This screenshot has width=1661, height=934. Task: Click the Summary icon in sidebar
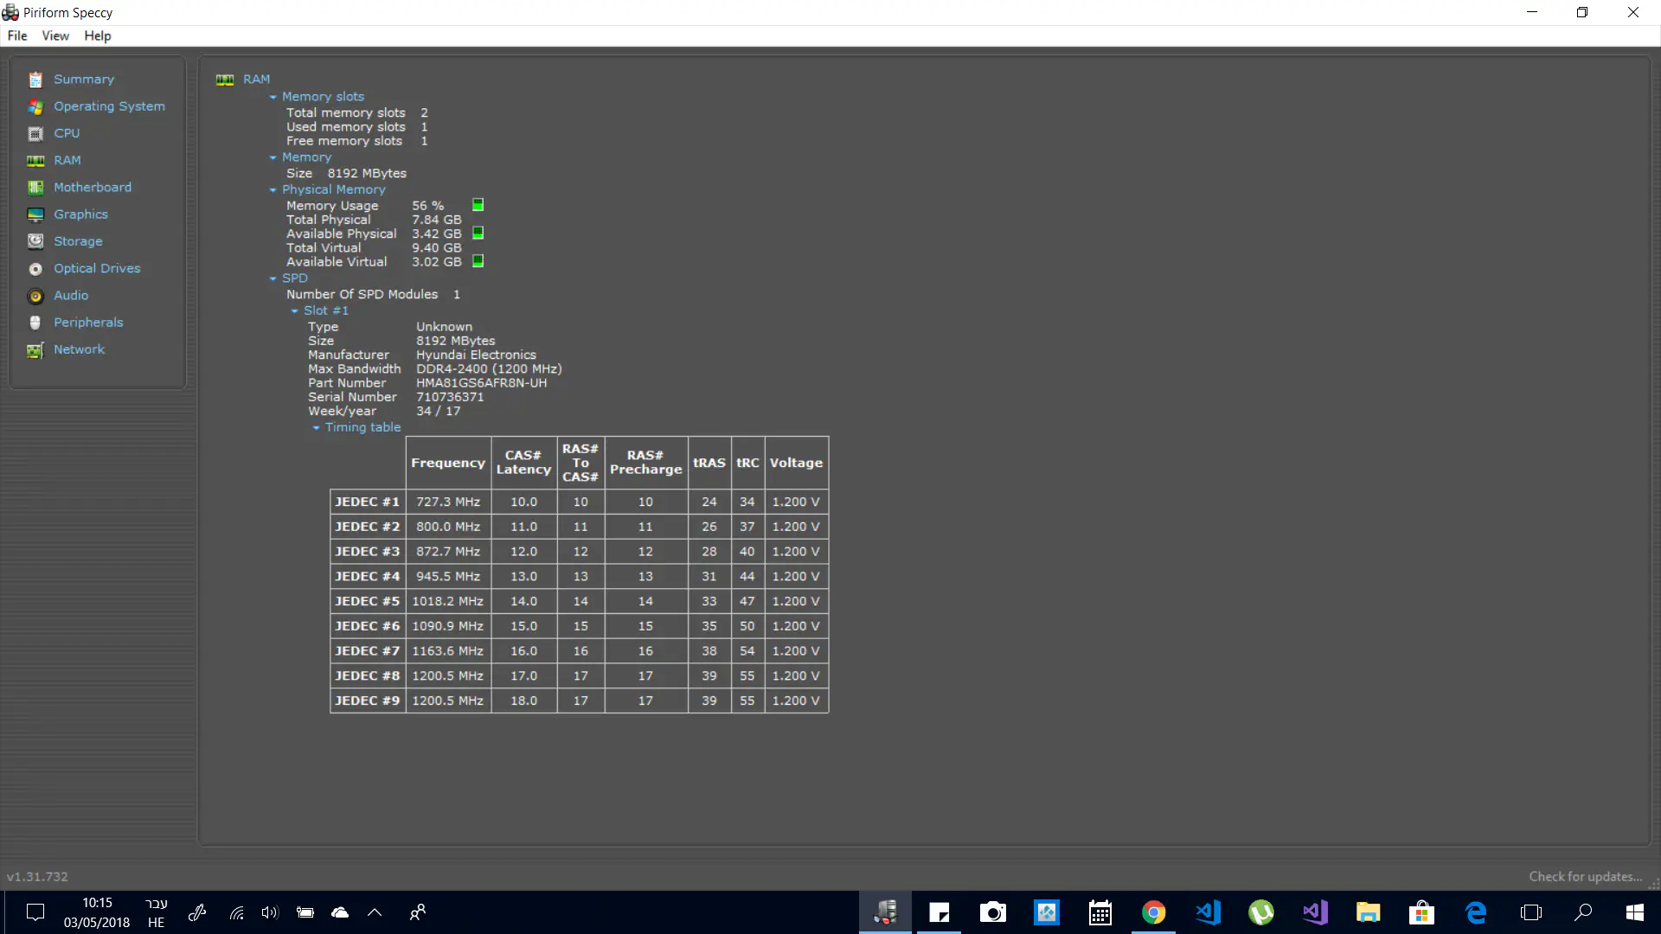point(35,80)
